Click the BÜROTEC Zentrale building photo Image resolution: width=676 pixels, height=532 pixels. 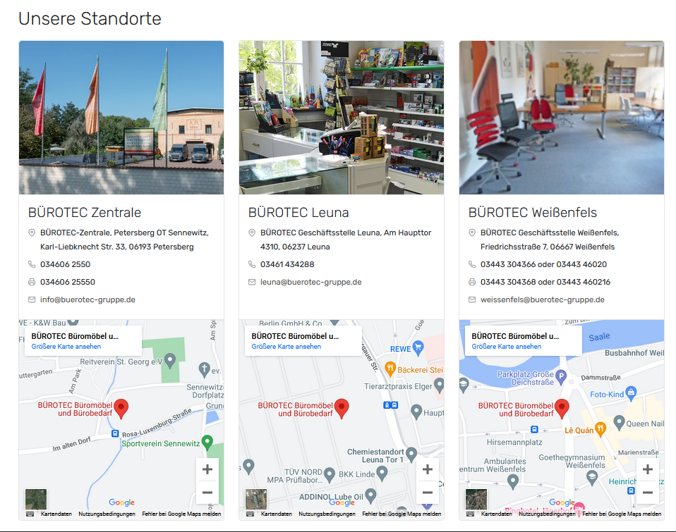(121, 118)
